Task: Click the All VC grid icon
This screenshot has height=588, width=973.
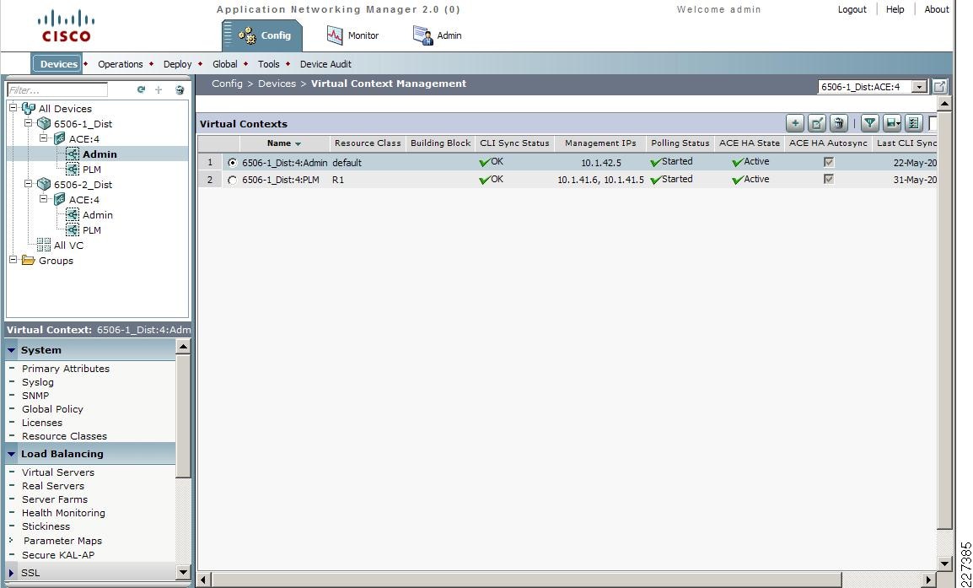Action: point(44,245)
